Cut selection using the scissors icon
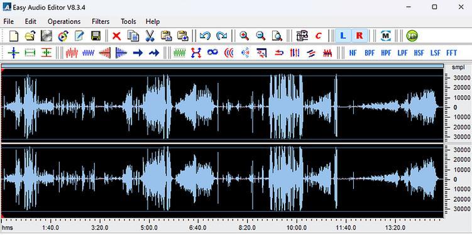472x235 pixels. [150, 36]
